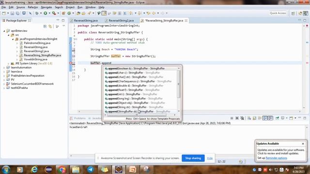Image resolution: width=310 pixels, height=174 pixels.
Task: Click Collapse All in Package Explorer
Action: coord(45,26)
